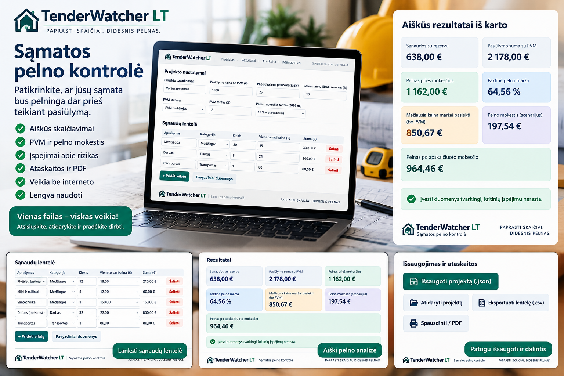The width and height of the screenshot is (564, 376).
Task: Click the house logo in the Aiškūs rezultatai card footer
Action: 408,229
